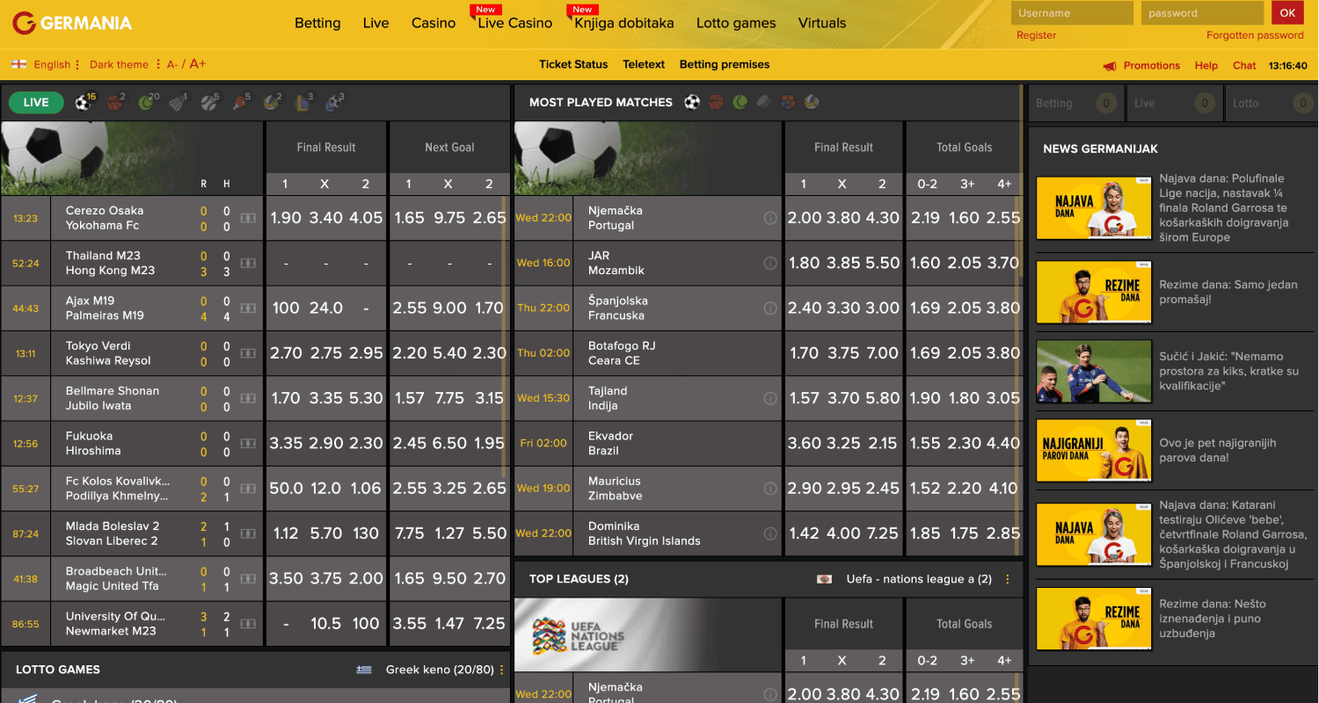Image resolution: width=1319 pixels, height=703 pixels.
Task: Filter Most Played Matches by football icon
Action: click(x=692, y=102)
